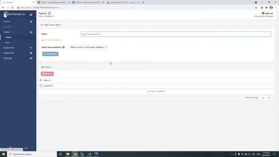Tick the Name column select-all checkbox

pos(41,86)
